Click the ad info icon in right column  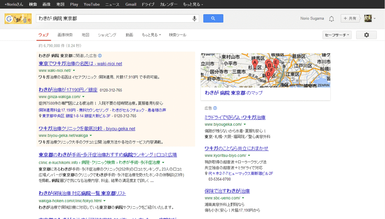(x=215, y=108)
